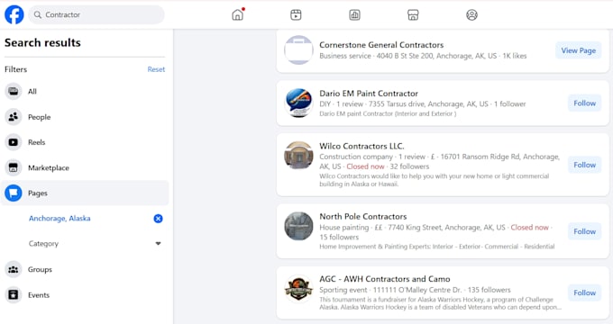This screenshot has height=324, width=613.
Task: Click Dario EM Paint Contractor profile picture
Action: tap(298, 103)
